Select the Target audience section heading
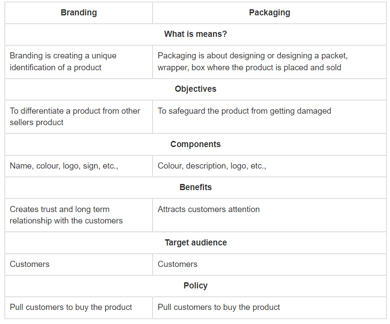Screen dimensions: 390x324 (196, 242)
